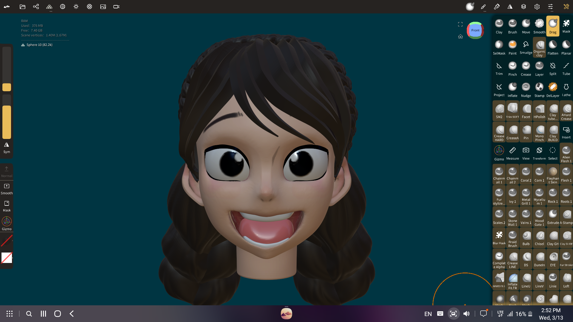Toggle Mask mode in left sidebar
The height and width of the screenshot is (322, 573).
tap(7, 206)
